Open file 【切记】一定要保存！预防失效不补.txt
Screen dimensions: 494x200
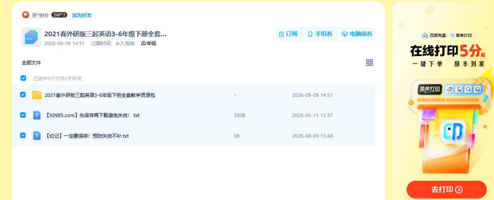[x=87, y=136]
